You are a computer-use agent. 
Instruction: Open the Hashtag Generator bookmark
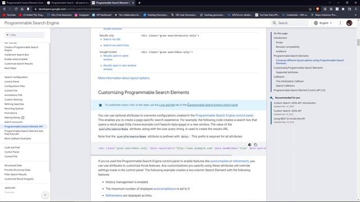[156, 15]
